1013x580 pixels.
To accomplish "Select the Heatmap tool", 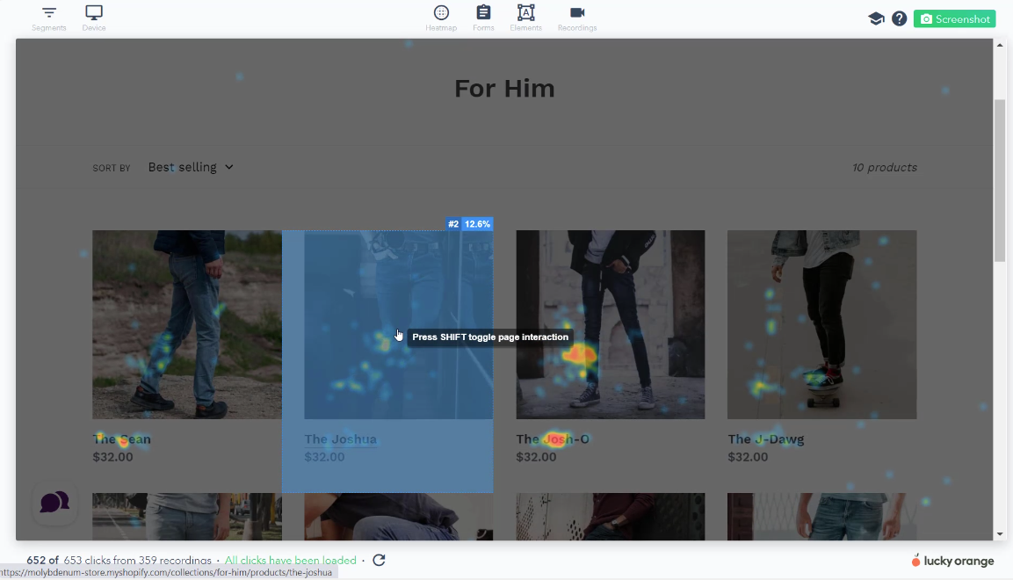I will (x=441, y=18).
